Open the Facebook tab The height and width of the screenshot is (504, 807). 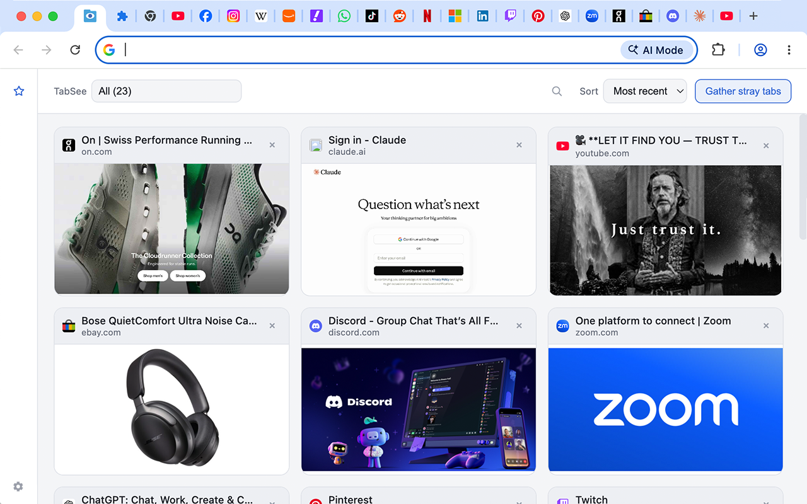click(206, 16)
